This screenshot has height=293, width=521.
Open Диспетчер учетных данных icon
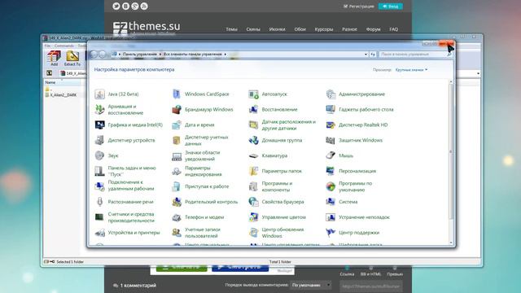tap(177, 140)
